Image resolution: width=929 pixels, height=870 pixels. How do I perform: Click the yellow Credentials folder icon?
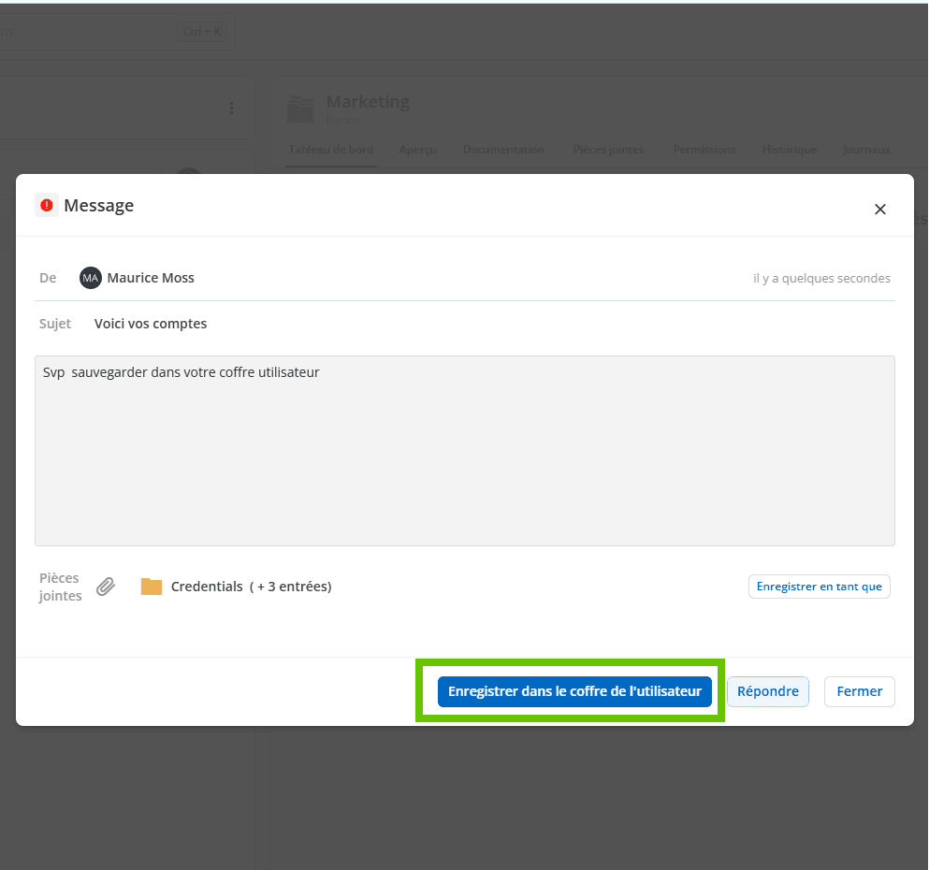[152, 587]
